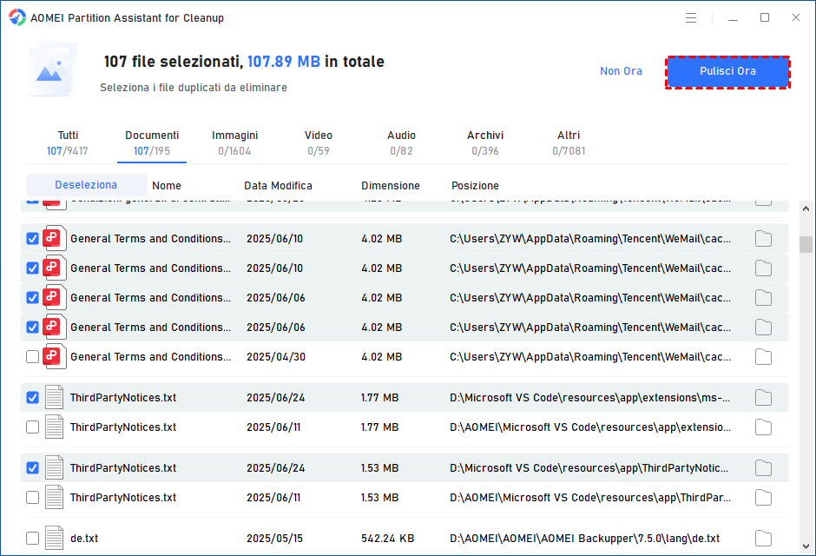Switch to the Immagini tab
The image size is (816, 556).
(234, 142)
